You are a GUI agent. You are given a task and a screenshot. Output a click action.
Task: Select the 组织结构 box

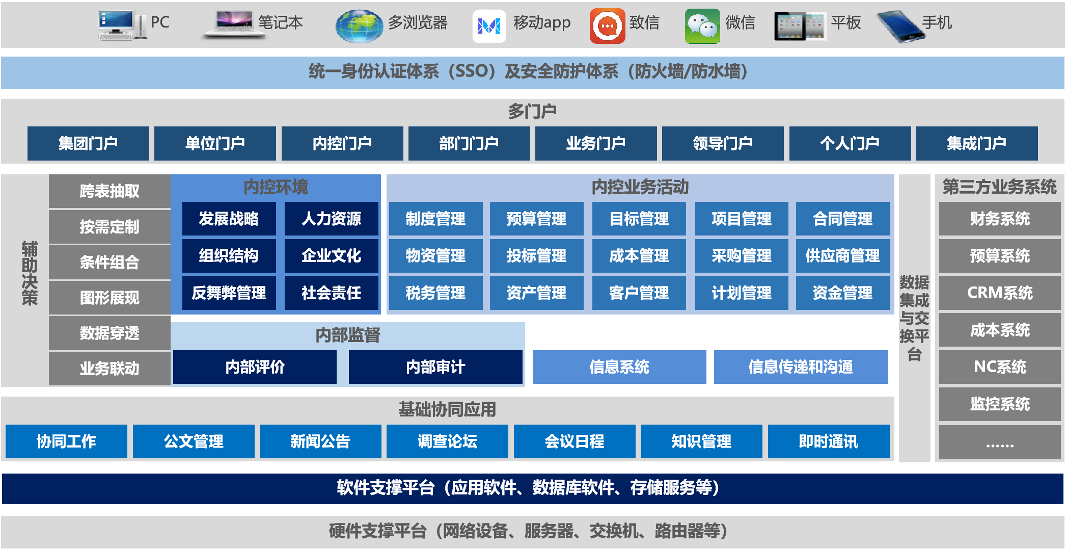(x=229, y=255)
